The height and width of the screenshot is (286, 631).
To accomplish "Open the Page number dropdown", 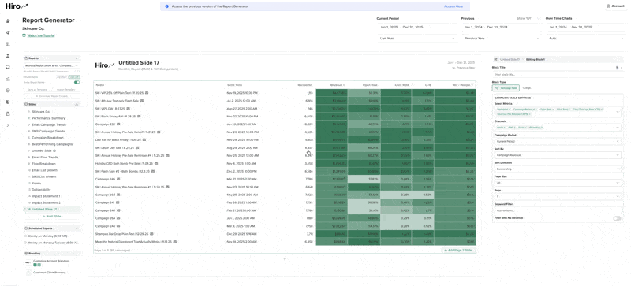I will [558, 196].
